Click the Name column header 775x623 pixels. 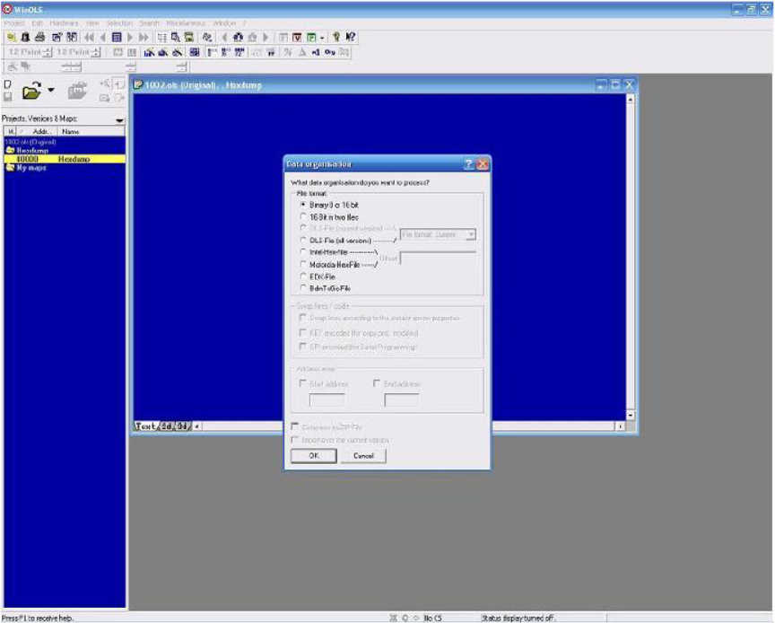point(91,131)
